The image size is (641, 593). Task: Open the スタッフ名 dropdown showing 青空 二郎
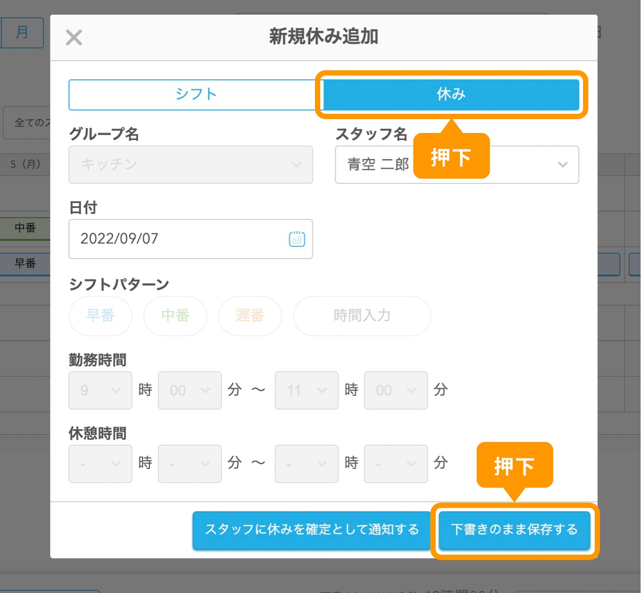456,165
